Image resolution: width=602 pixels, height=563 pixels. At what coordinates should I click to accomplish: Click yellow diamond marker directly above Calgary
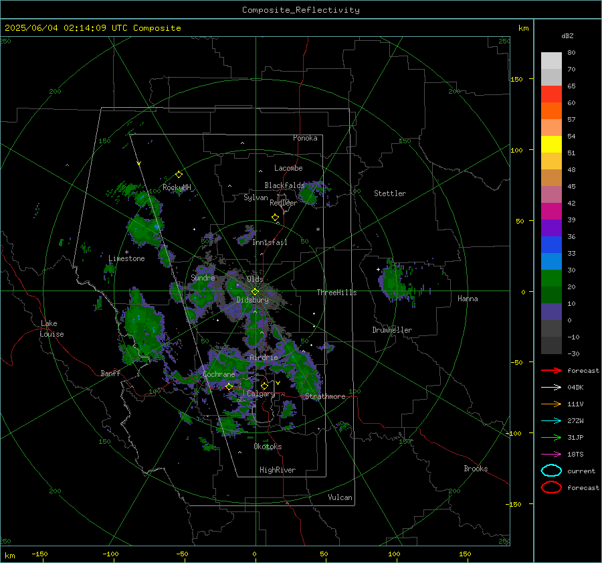tap(264, 386)
